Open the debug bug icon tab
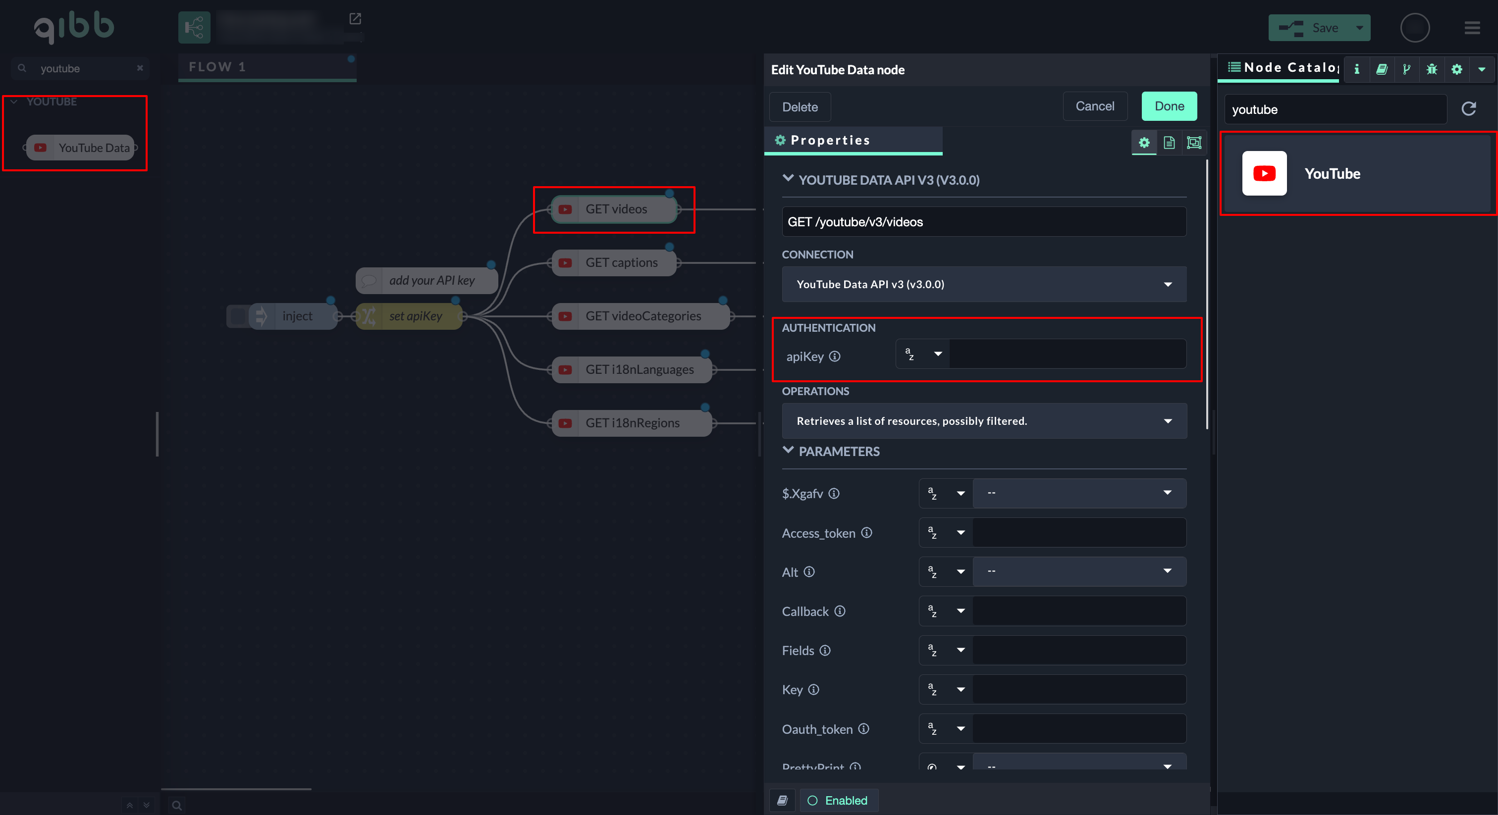This screenshot has height=815, width=1498. [1431, 69]
